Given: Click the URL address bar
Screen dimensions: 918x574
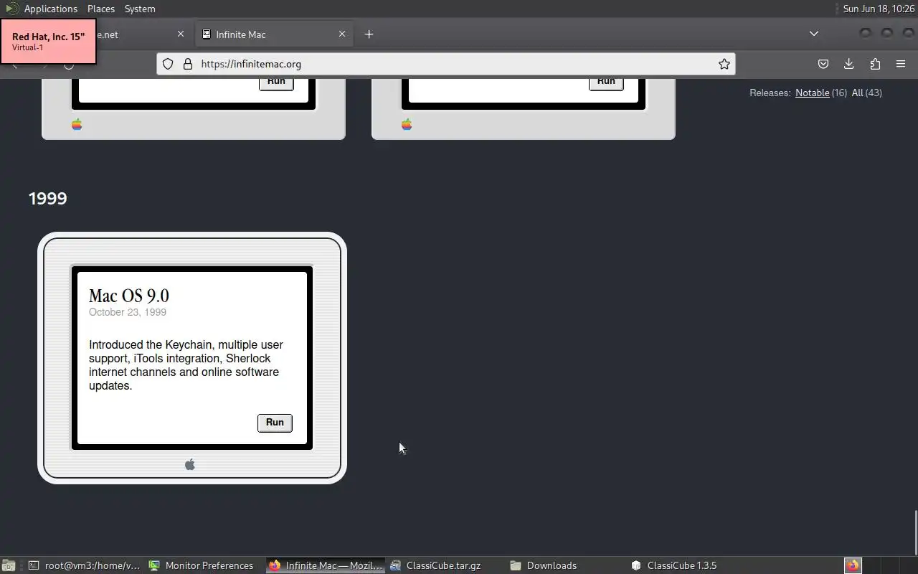Looking at the screenshot, I should (x=446, y=64).
